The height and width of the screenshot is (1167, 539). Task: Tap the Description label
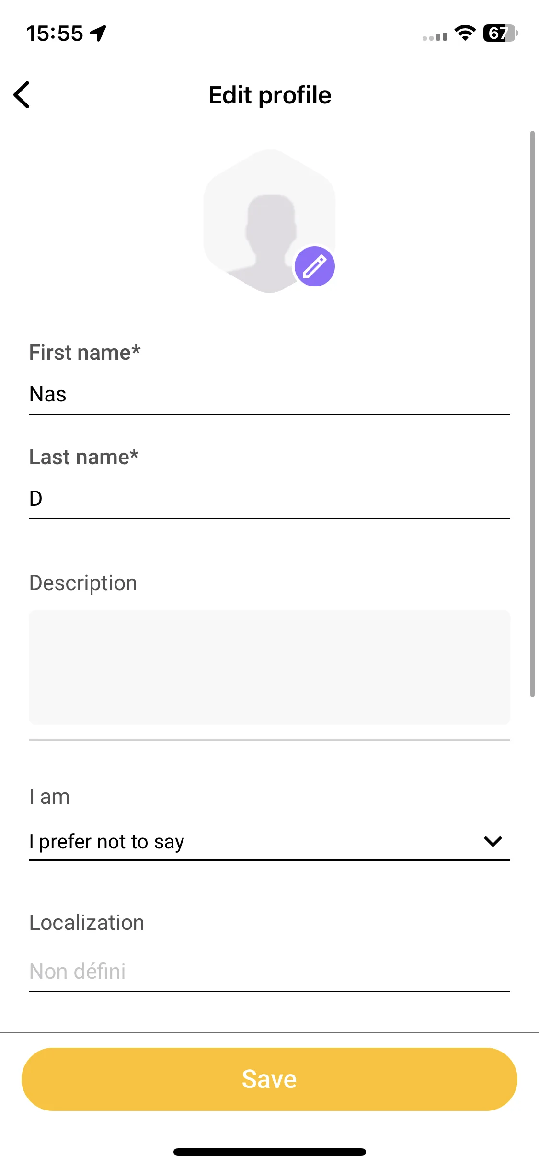(x=83, y=583)
